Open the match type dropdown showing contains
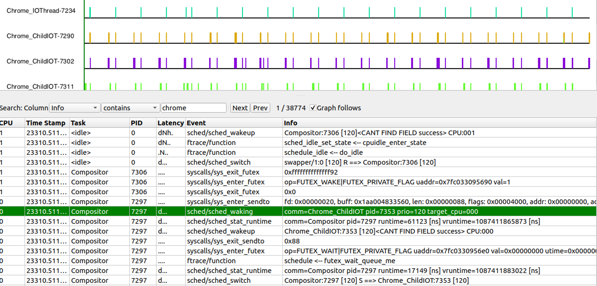This screenshot has width=597, height=286. (130, 108)
